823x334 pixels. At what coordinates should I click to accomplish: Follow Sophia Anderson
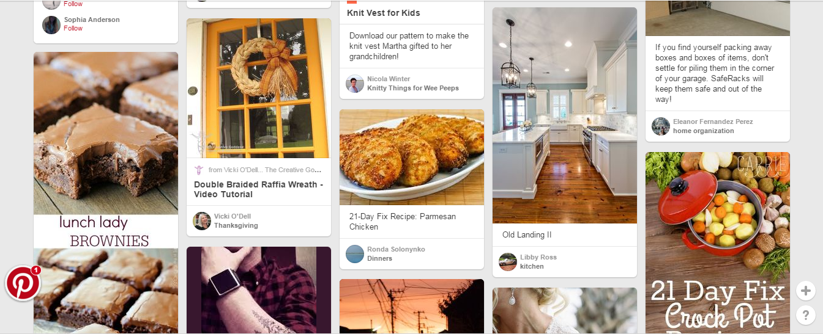tap(73, 28)
